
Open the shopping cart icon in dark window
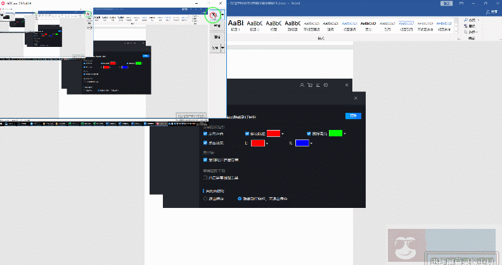310,85
